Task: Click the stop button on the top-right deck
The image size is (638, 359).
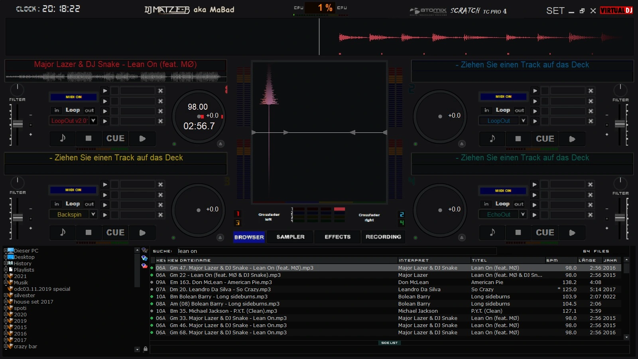Action: click(x=518, y=139)
